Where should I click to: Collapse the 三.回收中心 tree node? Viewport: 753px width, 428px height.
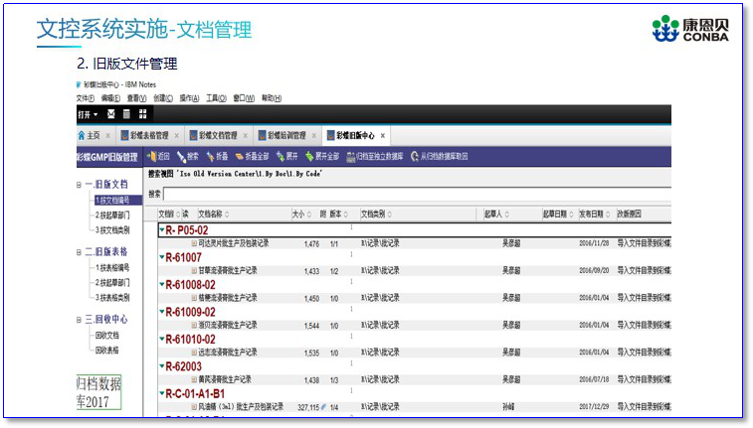(x=79, y=320)
